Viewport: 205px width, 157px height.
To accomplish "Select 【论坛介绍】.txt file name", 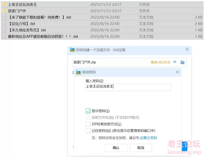I will (x=22, y=24).
